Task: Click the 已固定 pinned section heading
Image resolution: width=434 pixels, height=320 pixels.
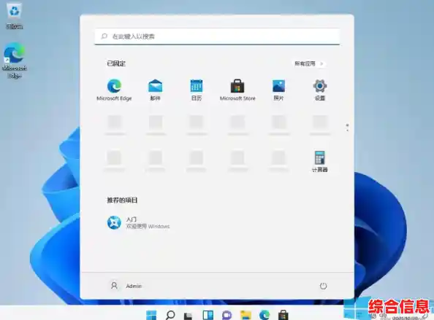Action: (116, 63)
